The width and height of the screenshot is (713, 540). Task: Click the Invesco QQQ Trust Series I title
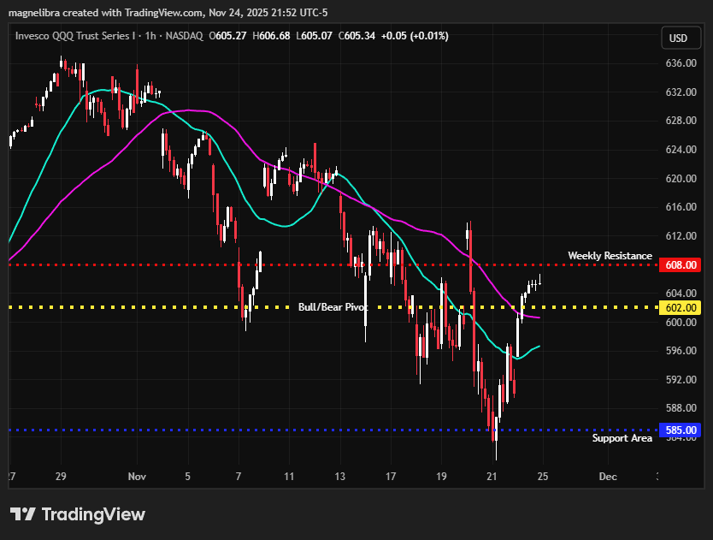pos(75,36)
